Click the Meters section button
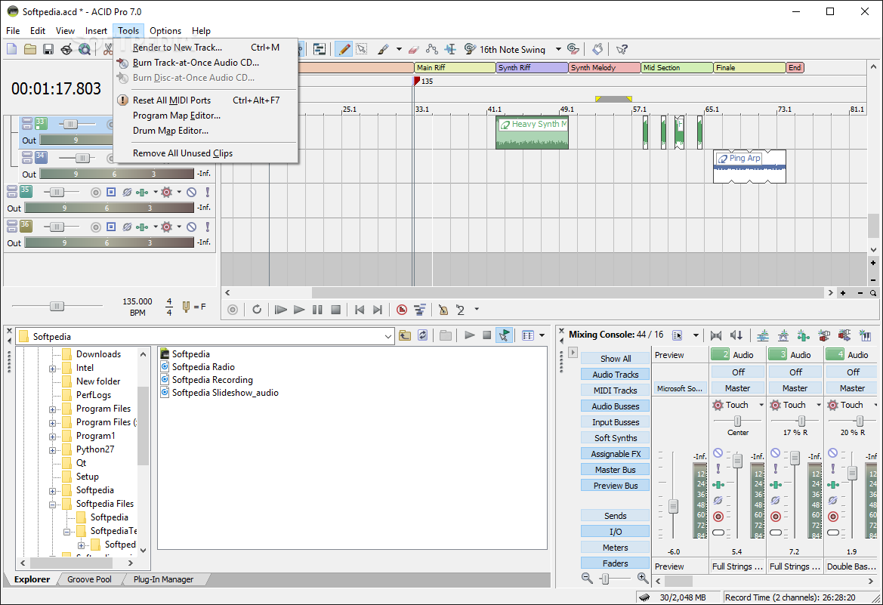Image resolution: width=883 pixels, height=605 pixels. [x=615, y=548]
